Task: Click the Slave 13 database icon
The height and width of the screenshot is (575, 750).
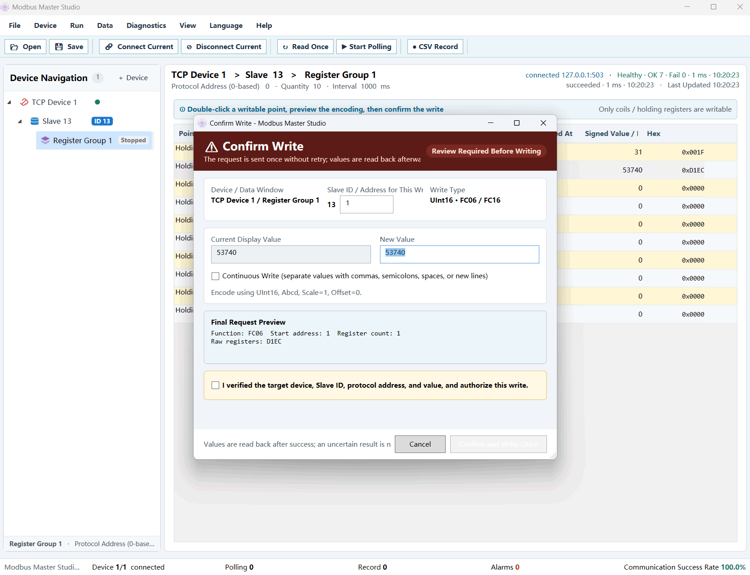Action: (35, 121)
